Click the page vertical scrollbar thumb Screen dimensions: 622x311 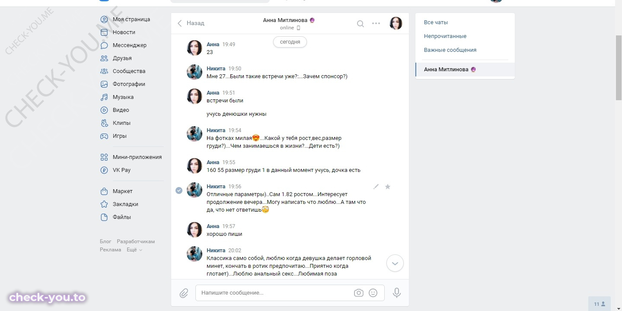pyautogui.click(x=619, y=67)
